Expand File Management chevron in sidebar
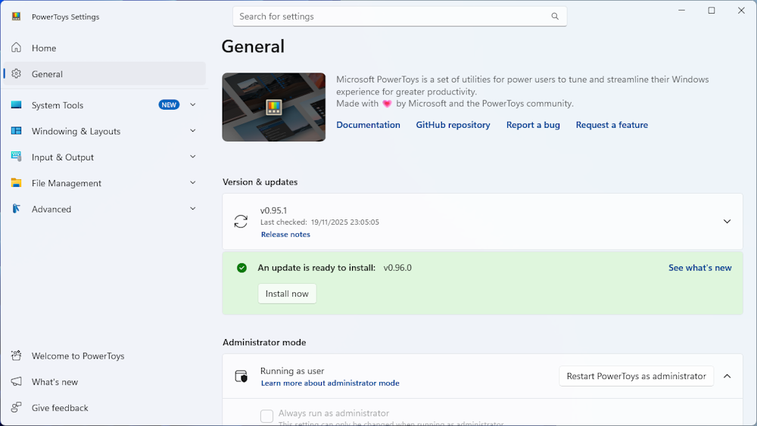The image size is (757, 426). pos(192,183)
